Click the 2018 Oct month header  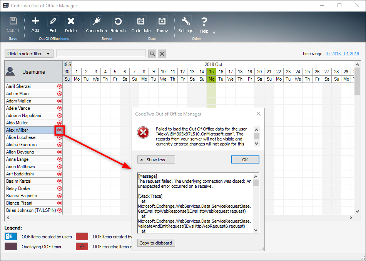(213, 64)
